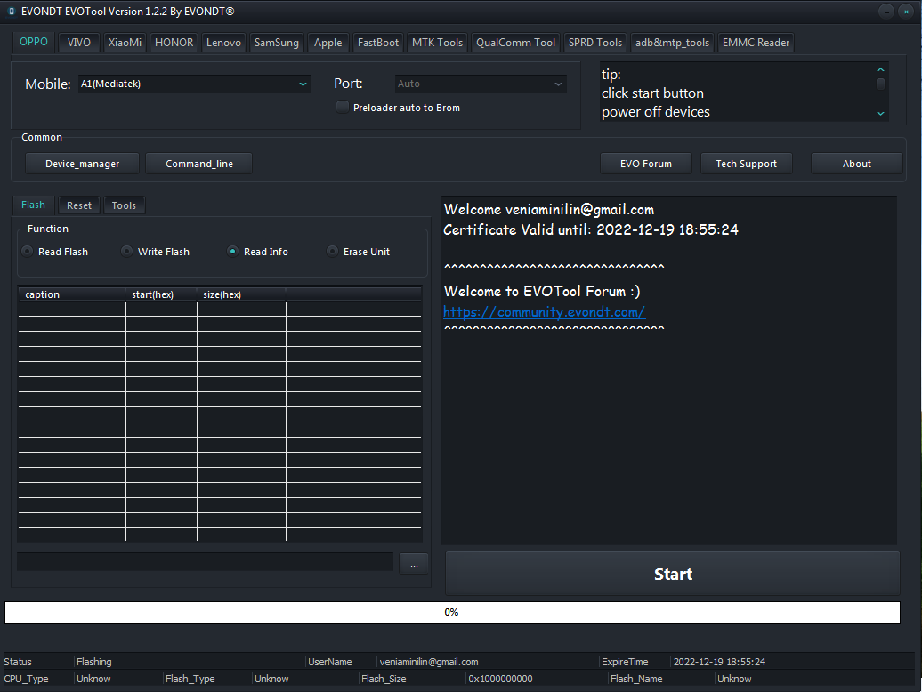Screen dimensions: 922x692
Task: Click UserName value veniaminilin@gmail.com in status bar
Action: pos(429,662)
